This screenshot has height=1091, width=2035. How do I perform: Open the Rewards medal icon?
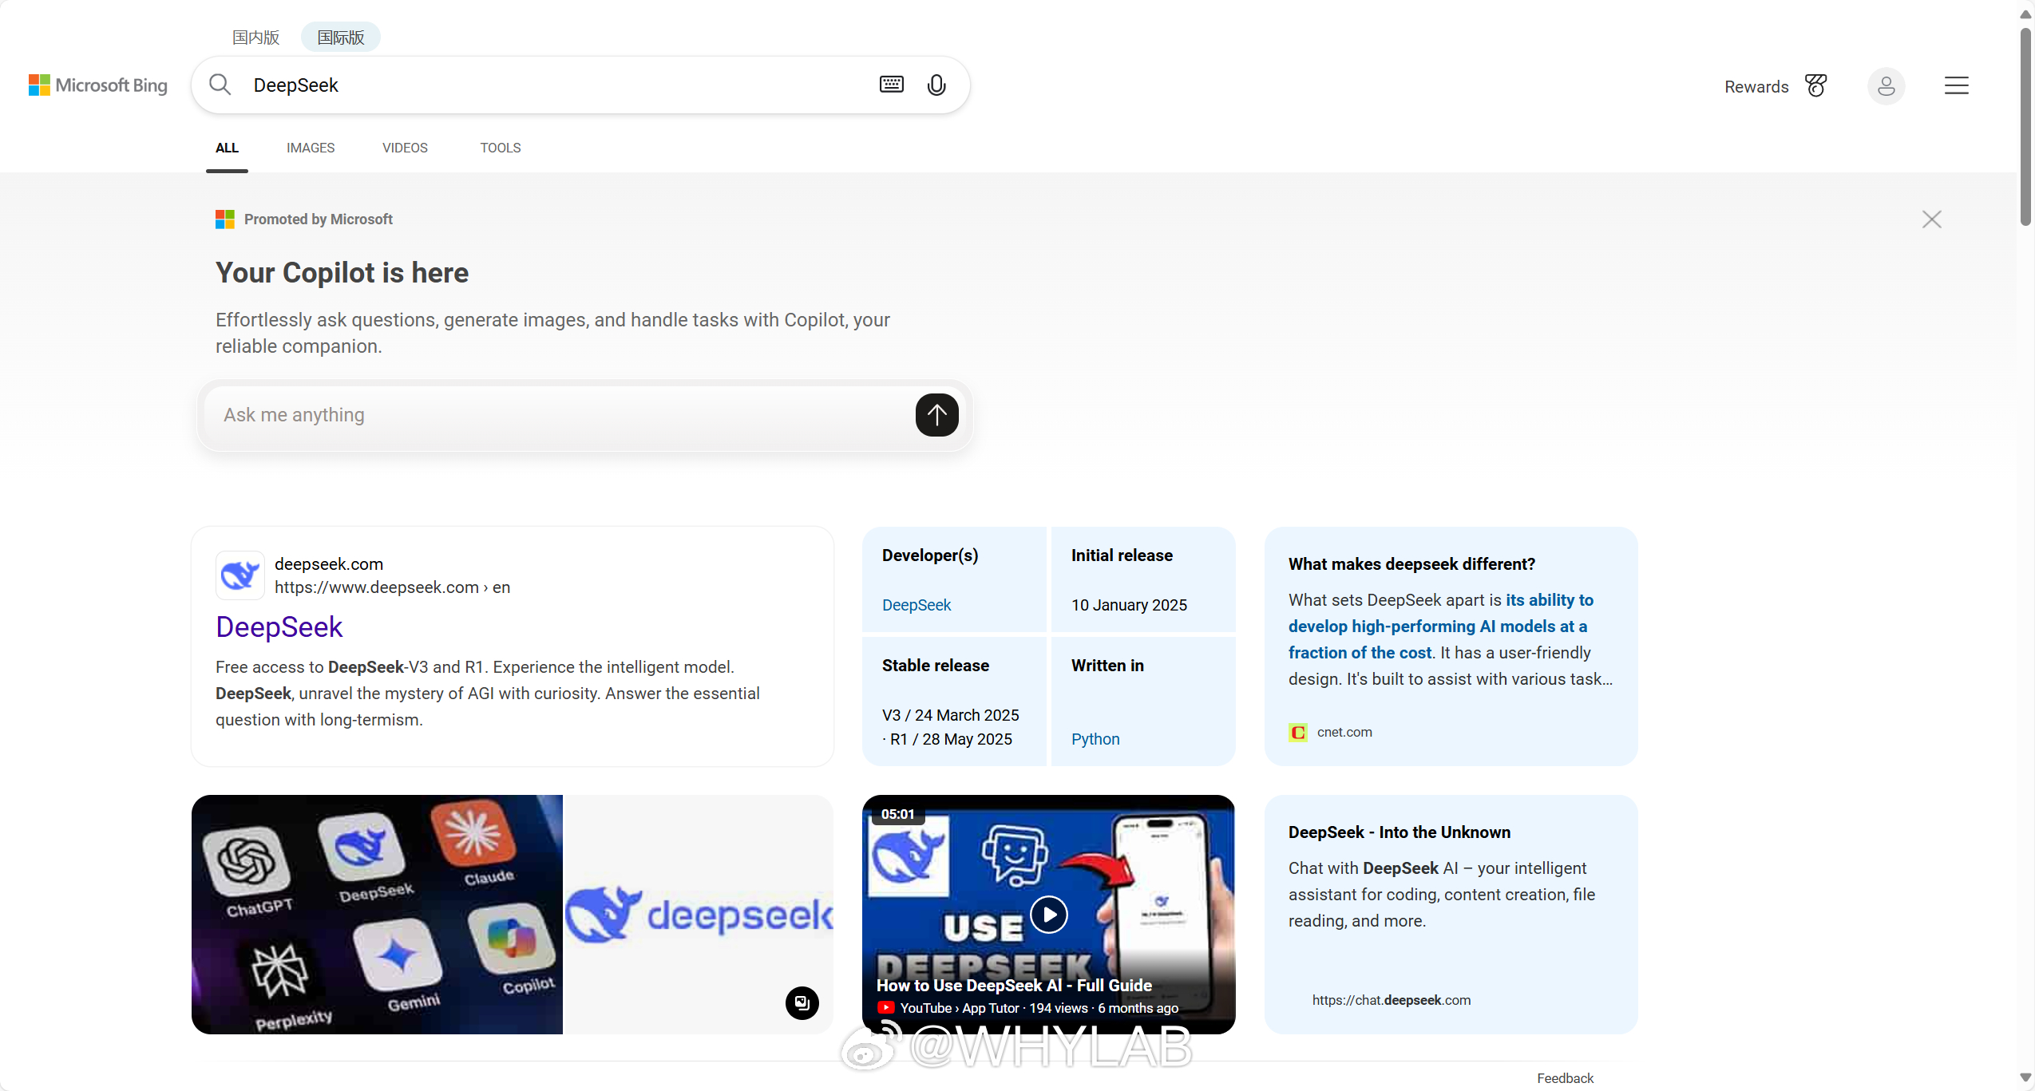(1815, 85)
